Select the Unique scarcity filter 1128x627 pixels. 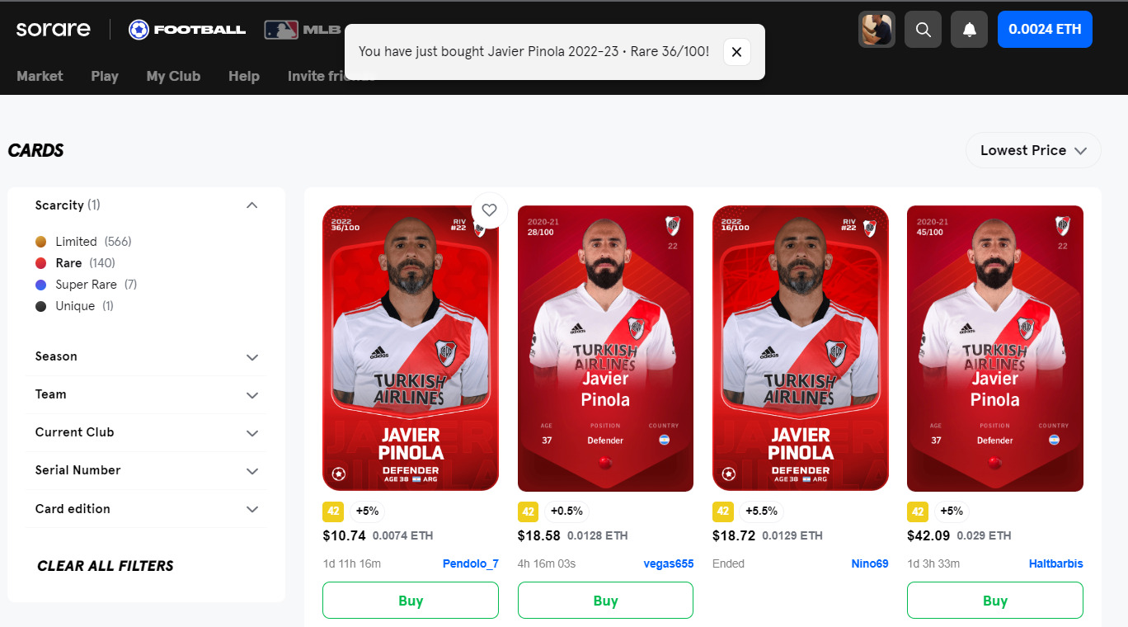[x=74, y=306]
